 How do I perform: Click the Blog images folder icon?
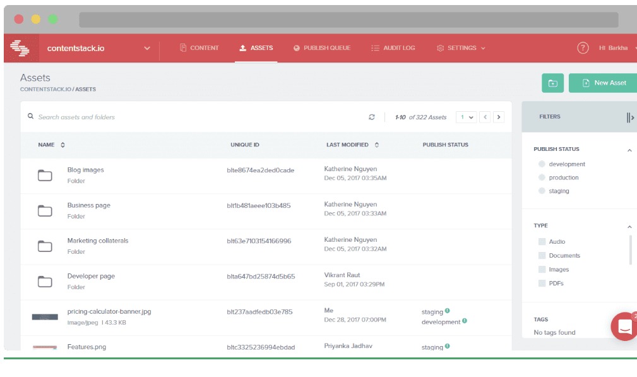click(x=45, y=176)
